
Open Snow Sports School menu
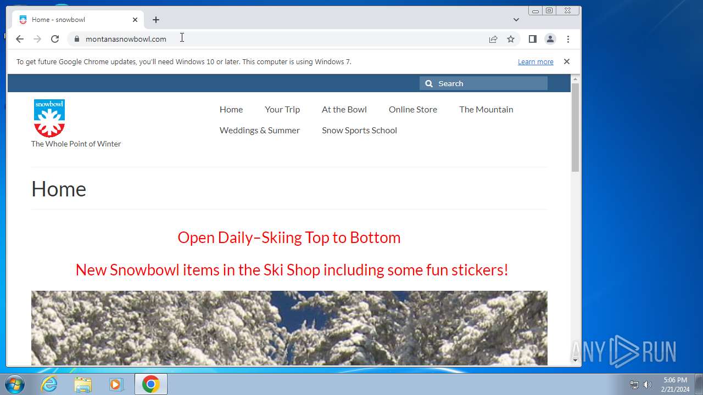[359, 130]
